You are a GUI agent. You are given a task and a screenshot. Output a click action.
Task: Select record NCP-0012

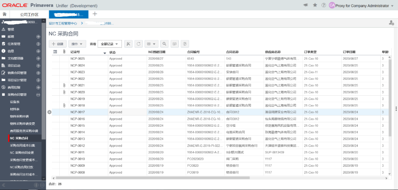point(77,146)
